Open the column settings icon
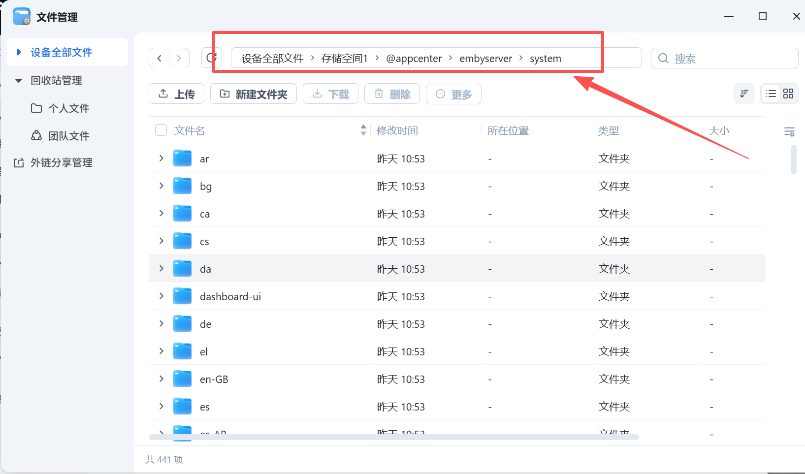Screen dimensions: 805x474 789,131
